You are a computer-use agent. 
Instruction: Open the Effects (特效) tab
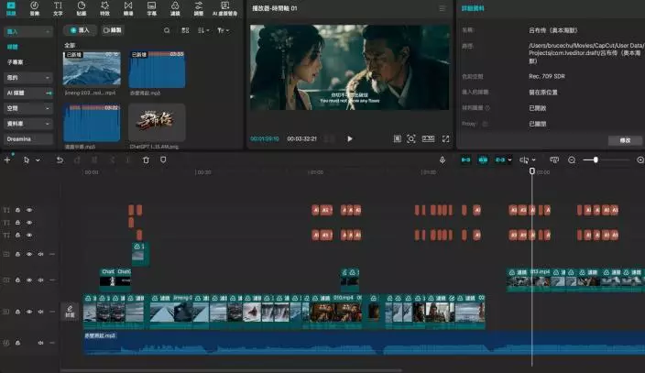click(104, 8)
